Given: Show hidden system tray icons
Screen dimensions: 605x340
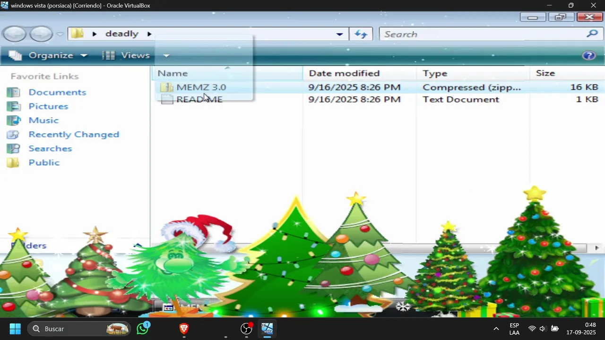Looking at the screenshot, I should pos(496,329).
